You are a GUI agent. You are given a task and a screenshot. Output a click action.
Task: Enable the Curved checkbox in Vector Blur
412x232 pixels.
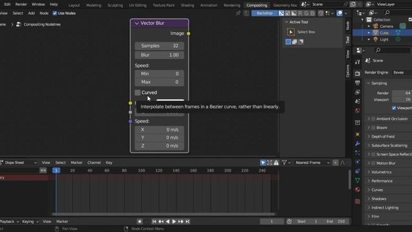coord(137,92)
